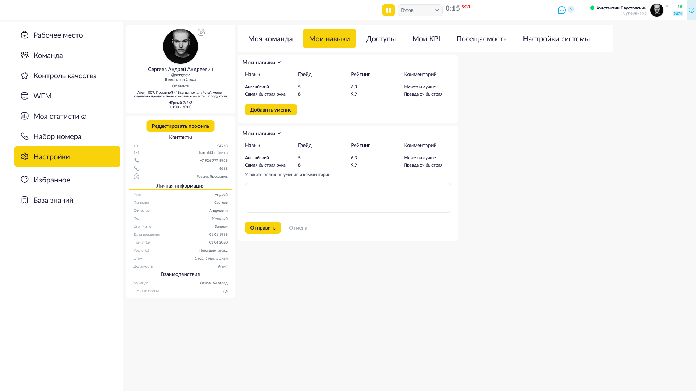Image resolution: width=696 pixels, height=391 pixels.
Task: Switch to the Доступы tab
Action: (x=381, y=38)
